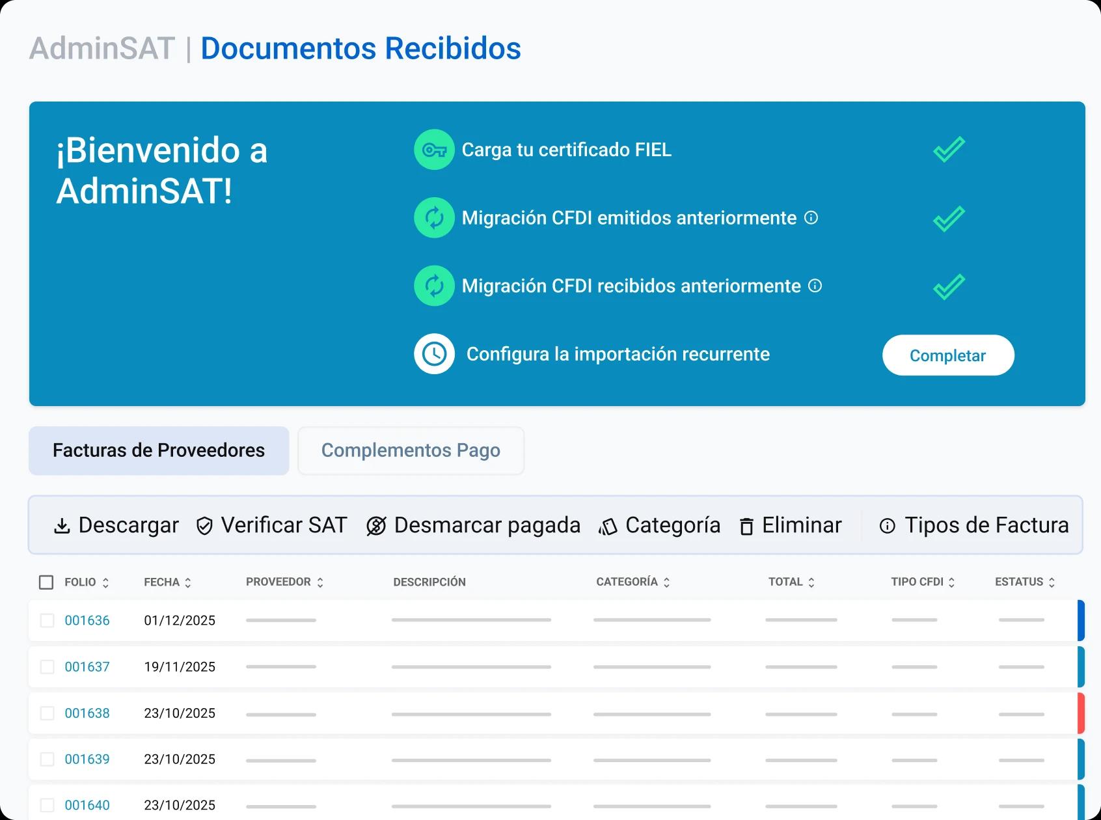Viewport: 1101px width, 820px height.
Task: Click the red status bar of row 001638
Action: 1081,713
